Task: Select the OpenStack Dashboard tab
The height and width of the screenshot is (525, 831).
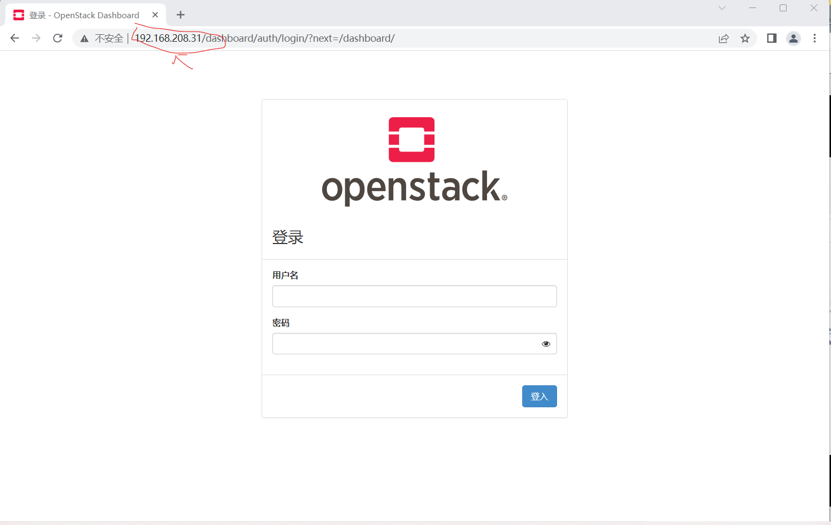Action: [86, 15]
